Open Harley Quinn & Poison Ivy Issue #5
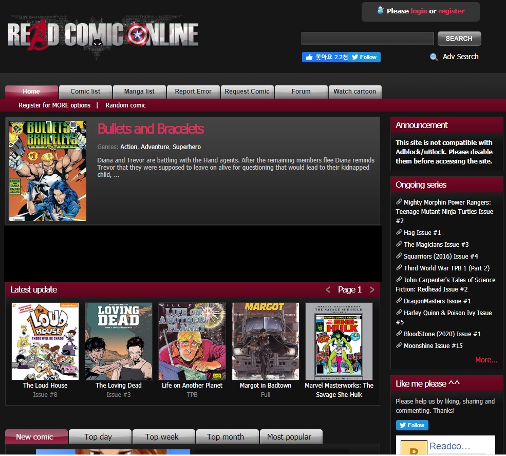 444,318
